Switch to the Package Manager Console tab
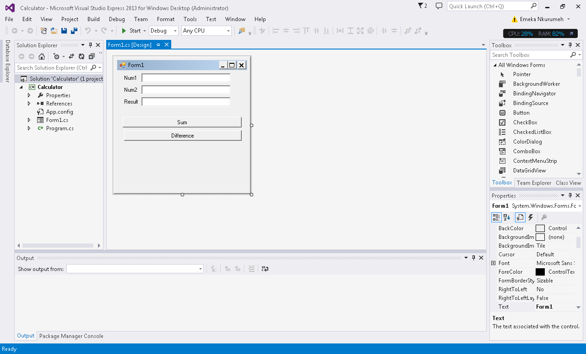Image resolution: width=586 pixels, height=354 pixels. pyautogui.click(x=71, y=336)
